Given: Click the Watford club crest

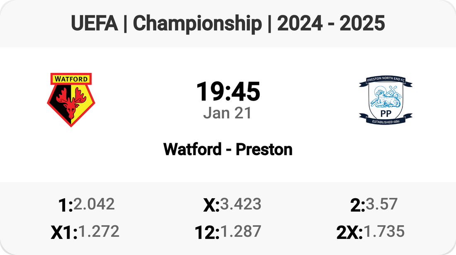Looking at the screenshot, I should click(x=71, y=100).
